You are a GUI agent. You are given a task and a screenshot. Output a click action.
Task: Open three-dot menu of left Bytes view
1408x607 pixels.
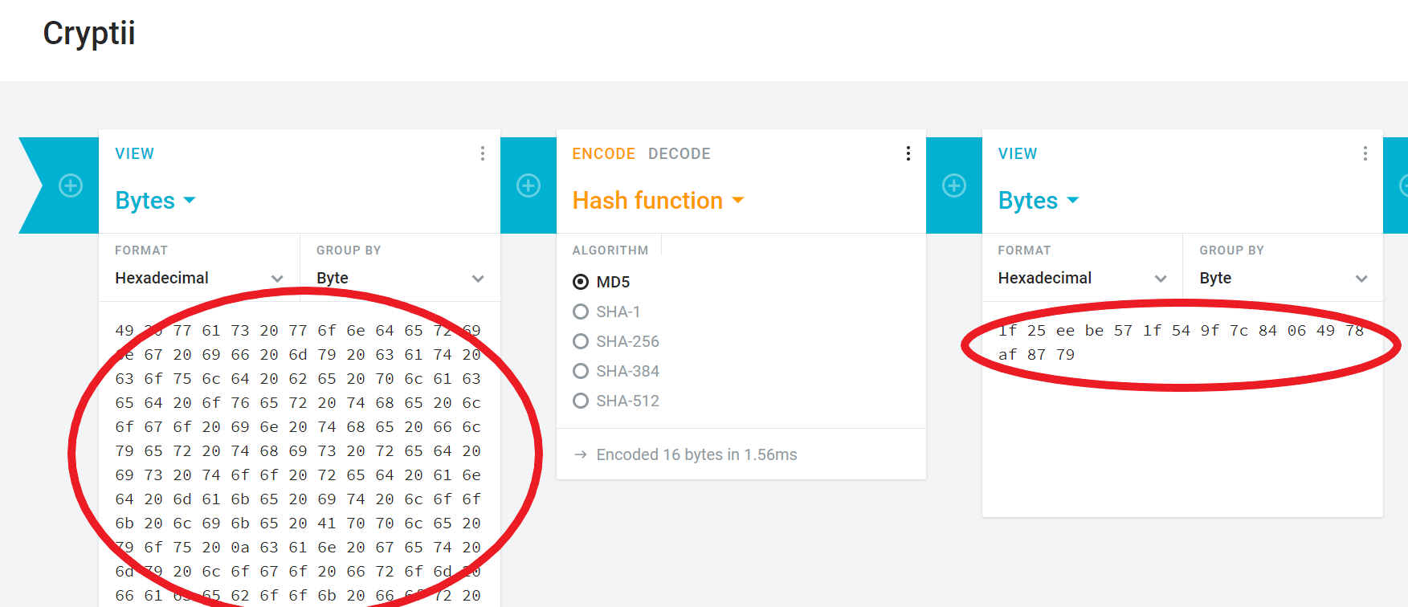click(482, 153)
